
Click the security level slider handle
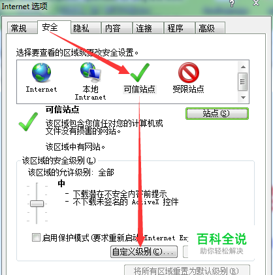coord(37,204)
